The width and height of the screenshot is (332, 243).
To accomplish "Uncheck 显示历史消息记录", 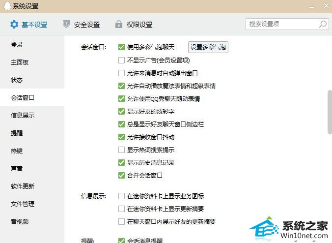I will click(121, 163).
